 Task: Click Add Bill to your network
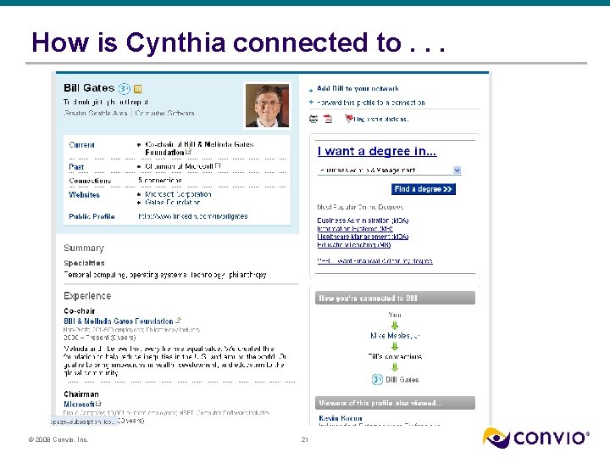[358, 88]
